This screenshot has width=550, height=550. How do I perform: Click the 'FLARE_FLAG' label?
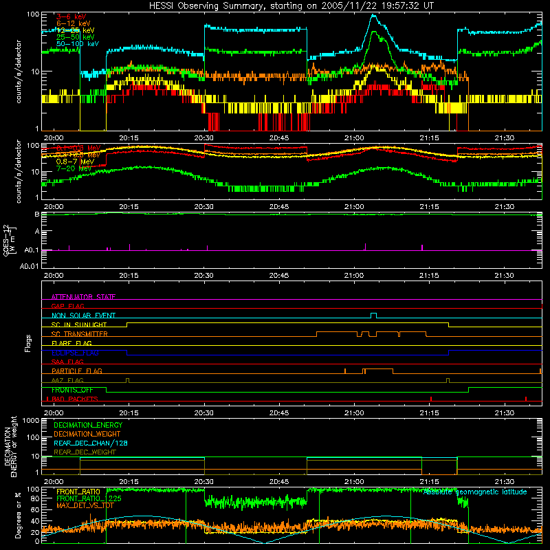pos(71,343)
